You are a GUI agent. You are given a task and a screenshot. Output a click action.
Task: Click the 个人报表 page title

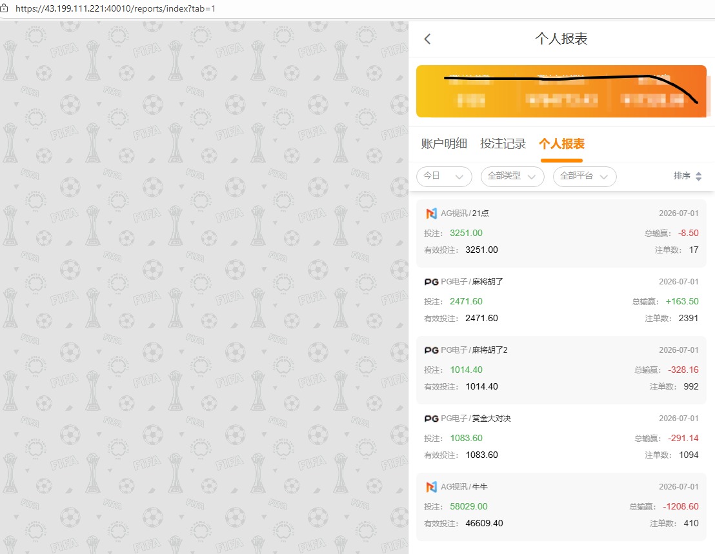click(561, 39)
